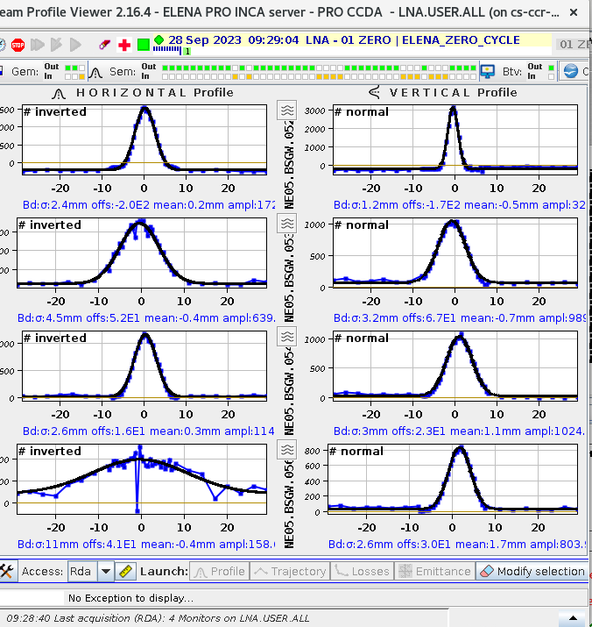The image size is (592, 627).
Task: Select the Rda access mode field
Action: [81, 571]
